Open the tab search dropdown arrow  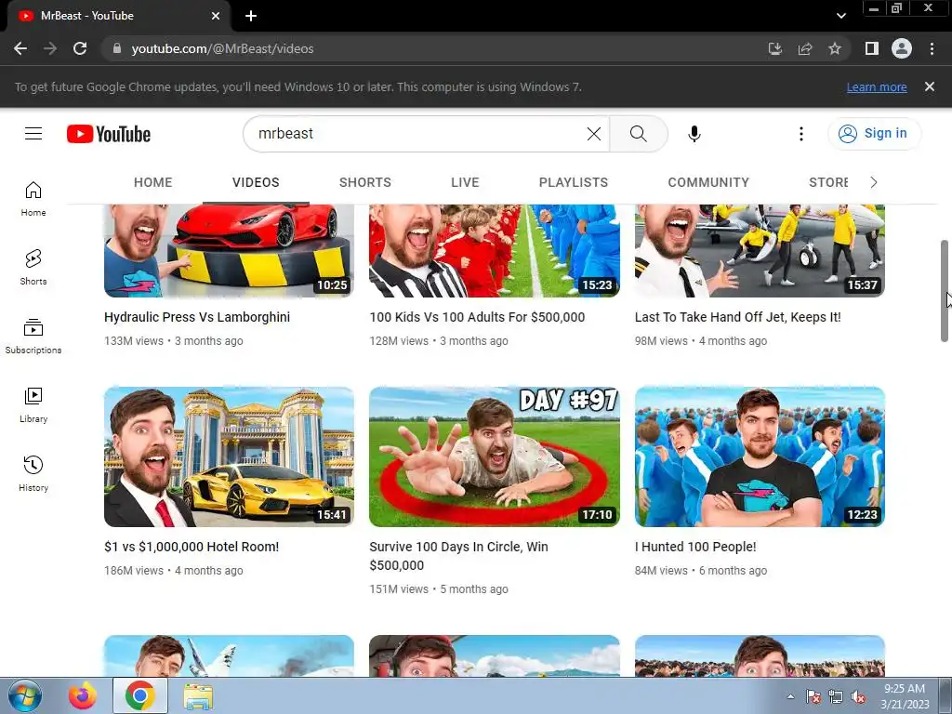click(840, 16)
